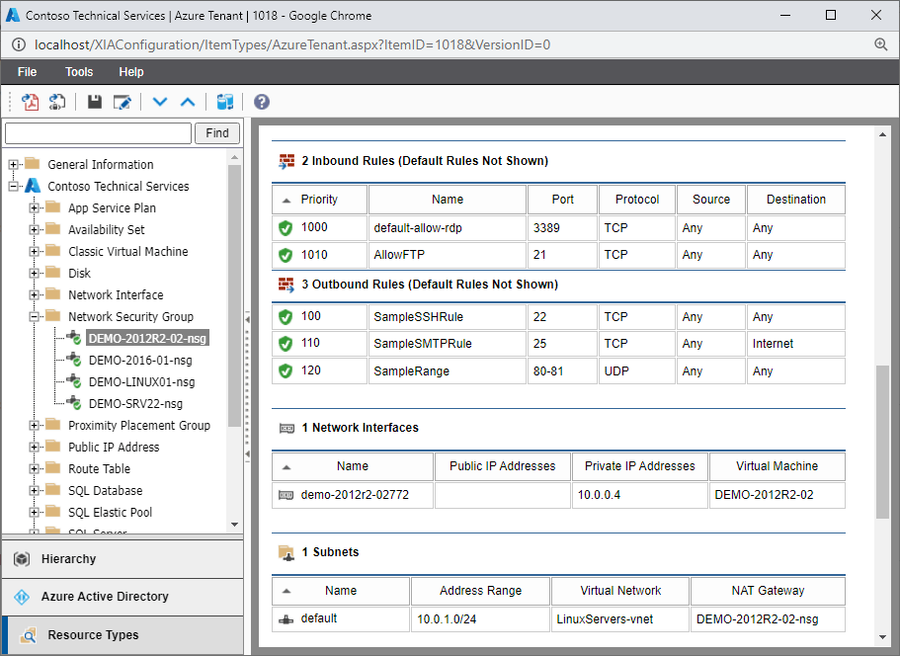This screenshot has width=900, height=656.
Task: Click the Azure Active Directory diamond icon
Action: click(x=22, y=597)
